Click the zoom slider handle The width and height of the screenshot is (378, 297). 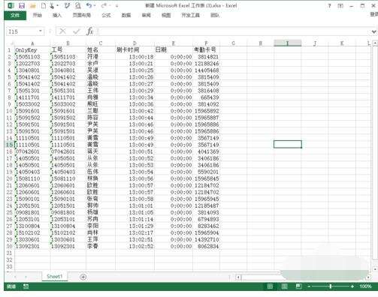pyautogui.click(x=331, y=286)
